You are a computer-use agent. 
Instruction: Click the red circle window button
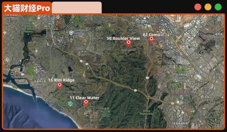[x=198, y=7]
